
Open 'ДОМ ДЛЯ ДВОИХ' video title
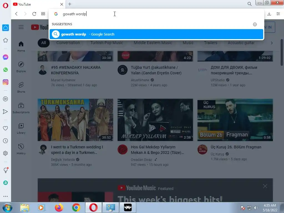234,70
